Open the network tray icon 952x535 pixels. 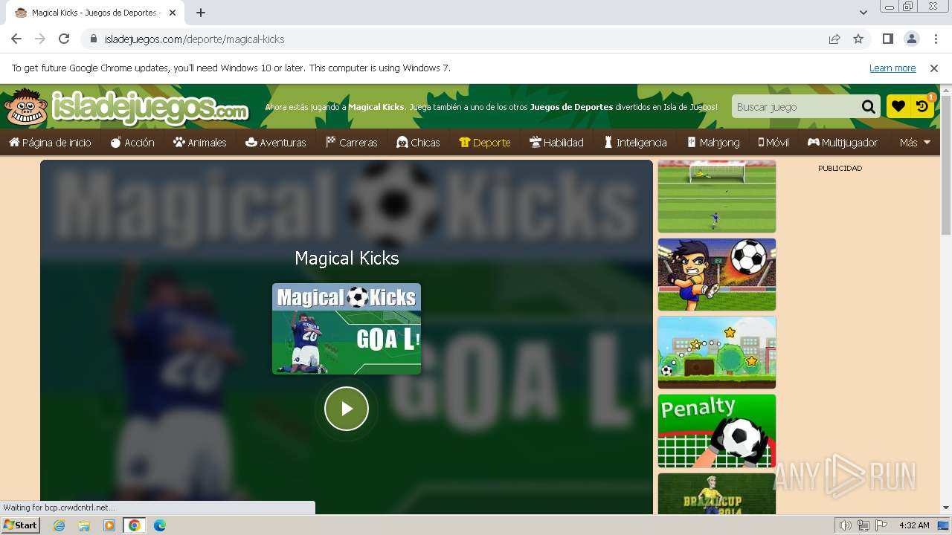point(863,525)
